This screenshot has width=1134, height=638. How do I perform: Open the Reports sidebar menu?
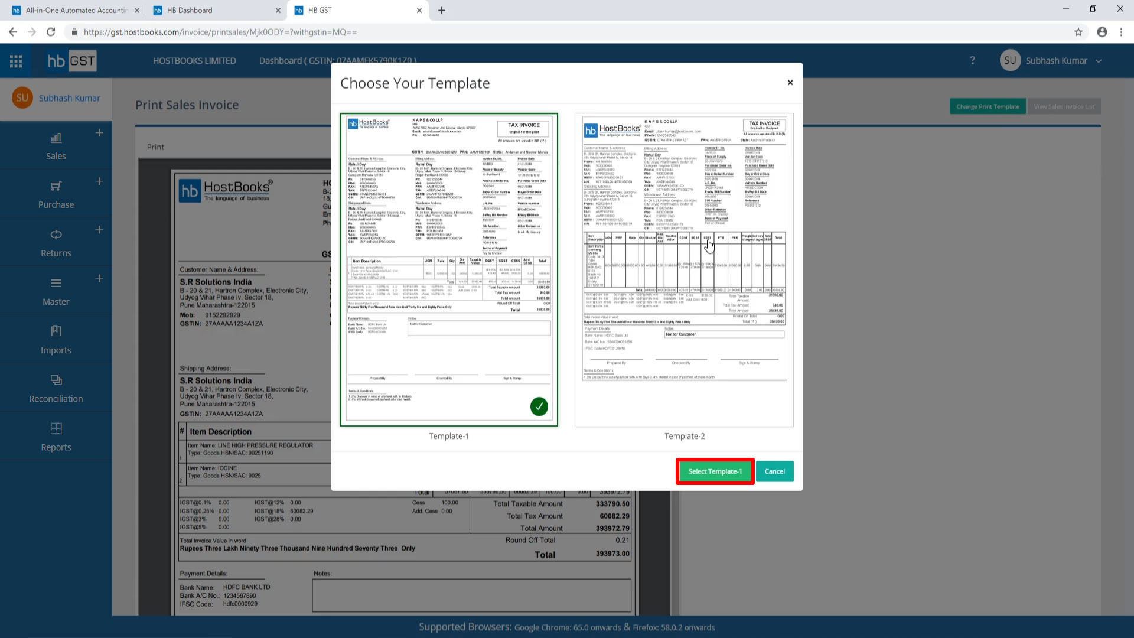point(56,437)
